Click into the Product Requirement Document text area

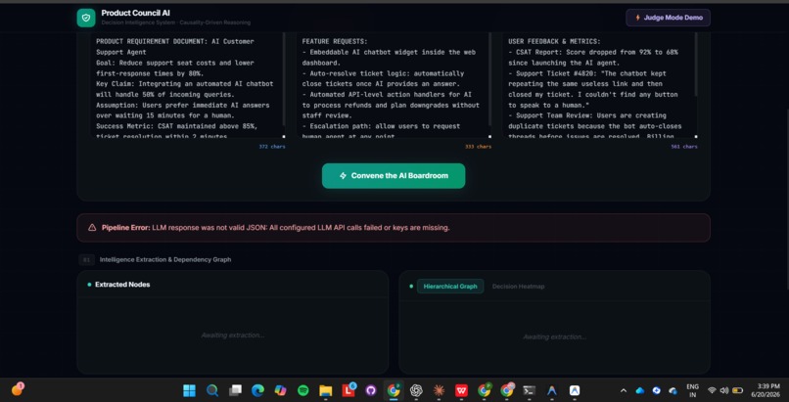click(x=187, y=85)
